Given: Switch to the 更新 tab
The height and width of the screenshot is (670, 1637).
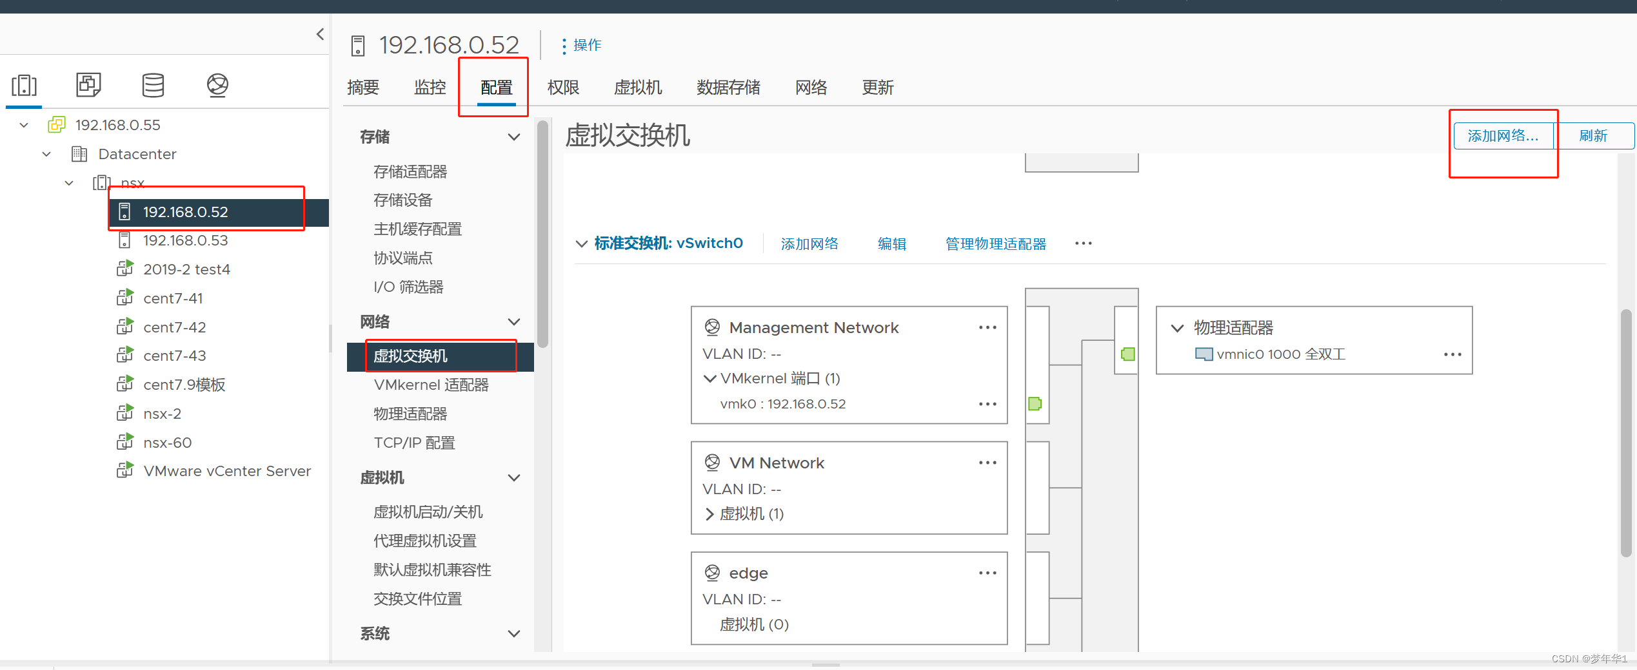Looking at the screenshot, I should 878,88.
